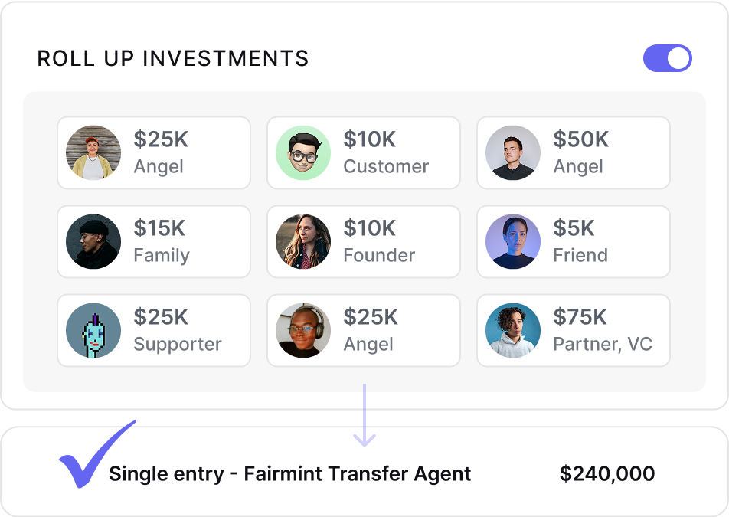
Task: Click the $15K Family investor avatar
Action: tap(93, 242)
